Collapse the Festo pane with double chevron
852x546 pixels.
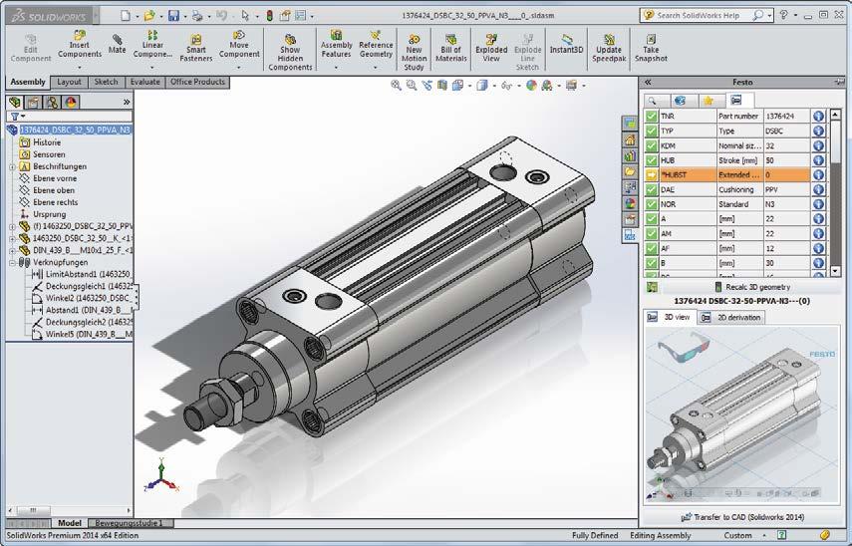pyautogui.click(x=648, y=82)
